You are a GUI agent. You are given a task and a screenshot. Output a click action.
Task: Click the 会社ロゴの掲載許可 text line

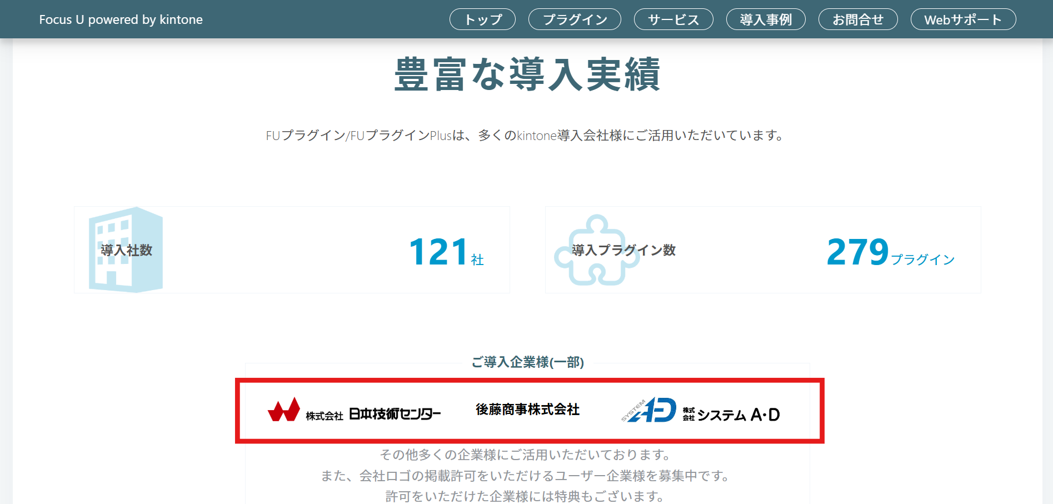(x=527, y=476)
